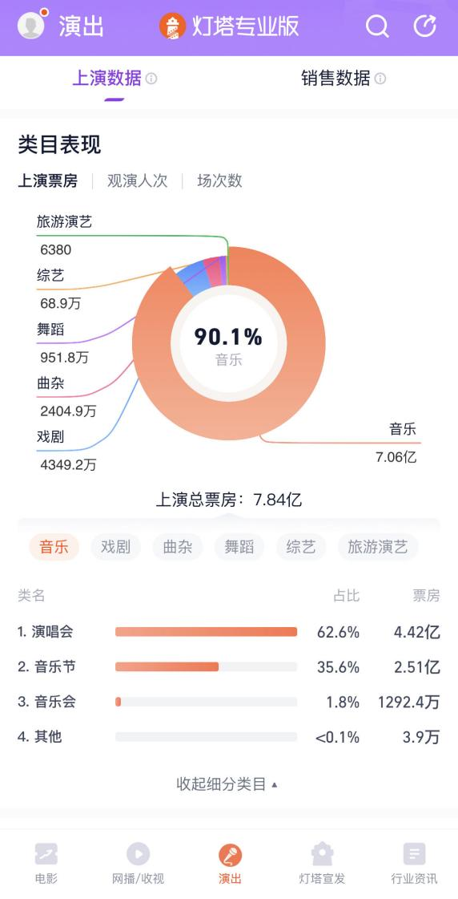Select the 舞蹈 category chip

click(239, 547)
